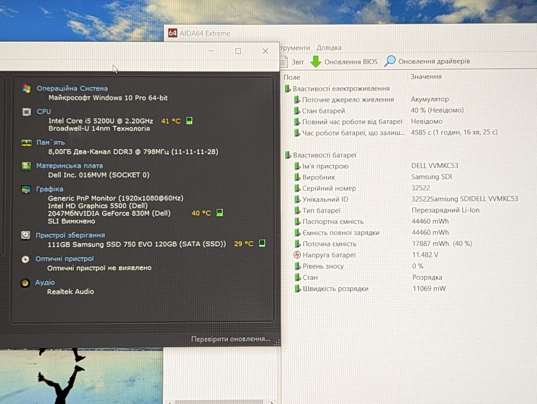Click the monitor icon beside Графіка
The image size is (537, 404).
[26, 189]
